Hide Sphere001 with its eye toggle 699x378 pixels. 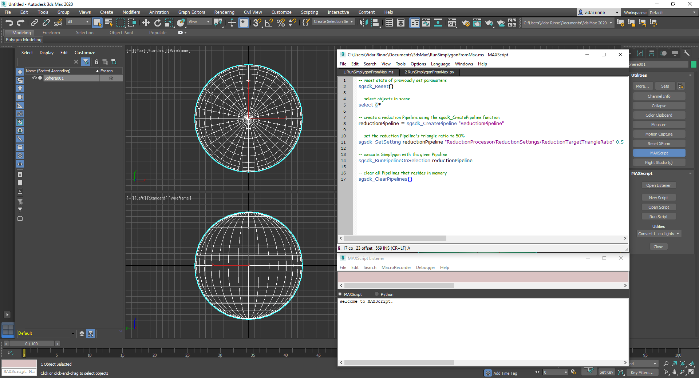click(34, 78)
